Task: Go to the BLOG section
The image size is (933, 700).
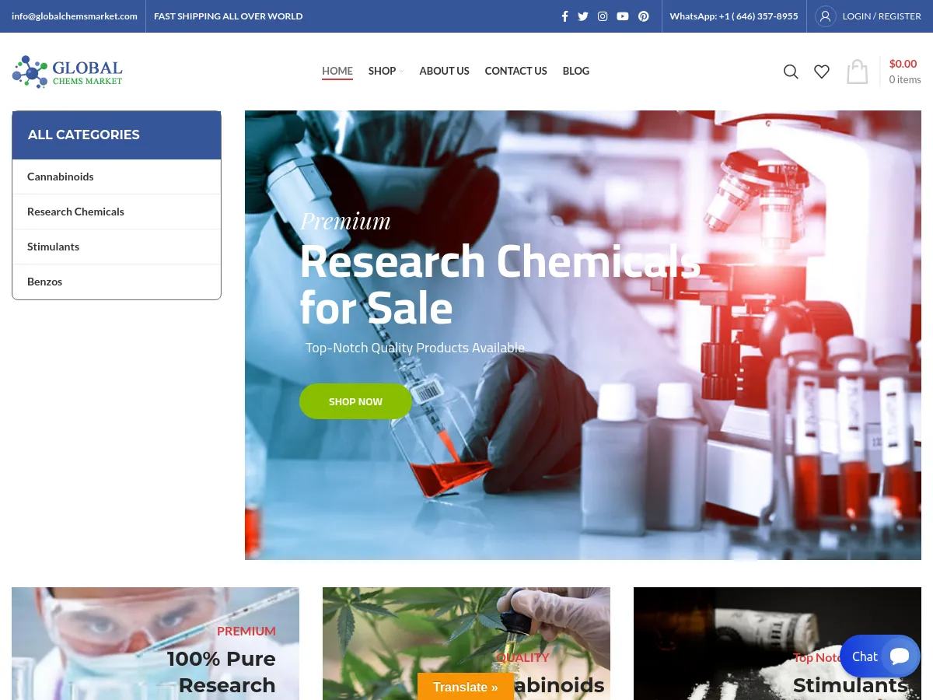Action: tap(575, 71)
